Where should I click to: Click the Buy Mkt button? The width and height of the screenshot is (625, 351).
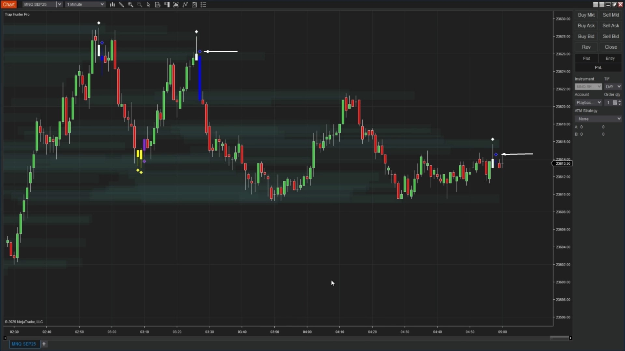click(x=586, y=15)
